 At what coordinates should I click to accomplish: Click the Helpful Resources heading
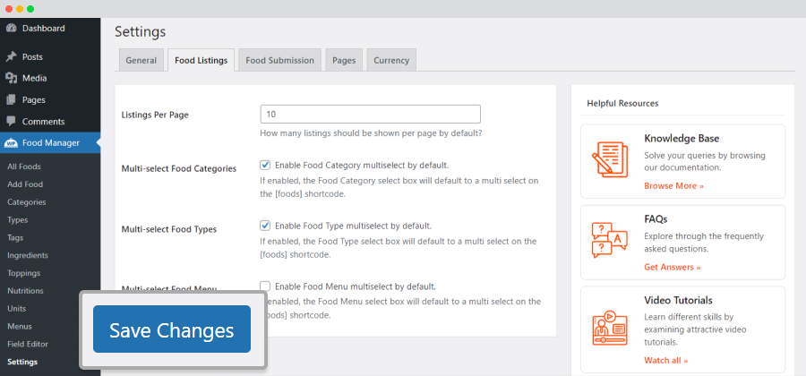[x=622, y=103]
